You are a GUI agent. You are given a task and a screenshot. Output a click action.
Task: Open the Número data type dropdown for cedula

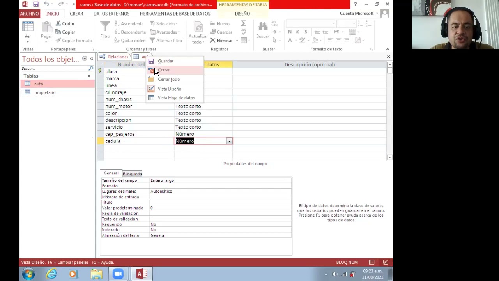(229, 141)
